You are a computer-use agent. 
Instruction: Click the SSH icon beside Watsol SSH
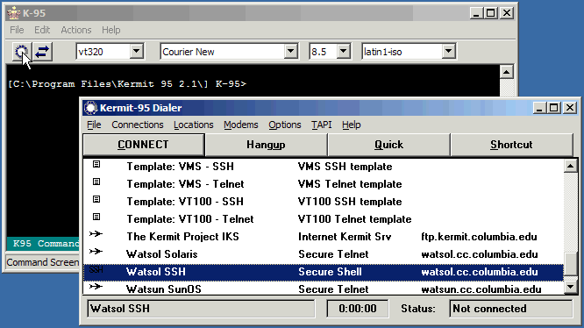(96, 269)
